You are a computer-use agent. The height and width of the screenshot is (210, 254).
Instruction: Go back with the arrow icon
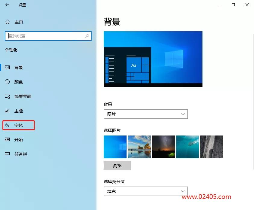[x=7, y=5]
